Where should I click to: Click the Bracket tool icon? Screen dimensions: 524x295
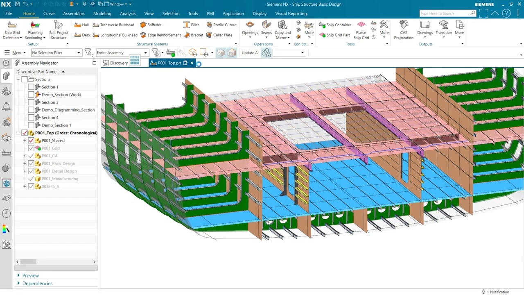tap(187, 35)
